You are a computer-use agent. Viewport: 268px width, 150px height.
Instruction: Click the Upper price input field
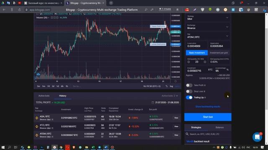point(219,45)
